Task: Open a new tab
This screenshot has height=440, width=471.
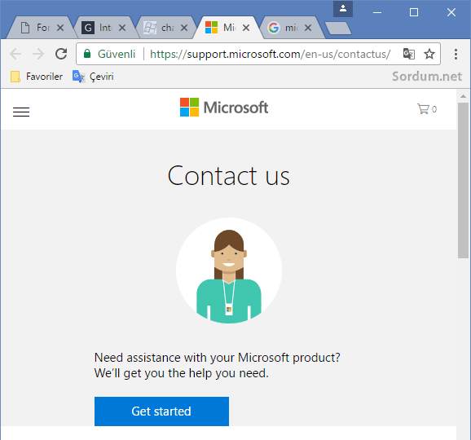Action: coord(338,29)
